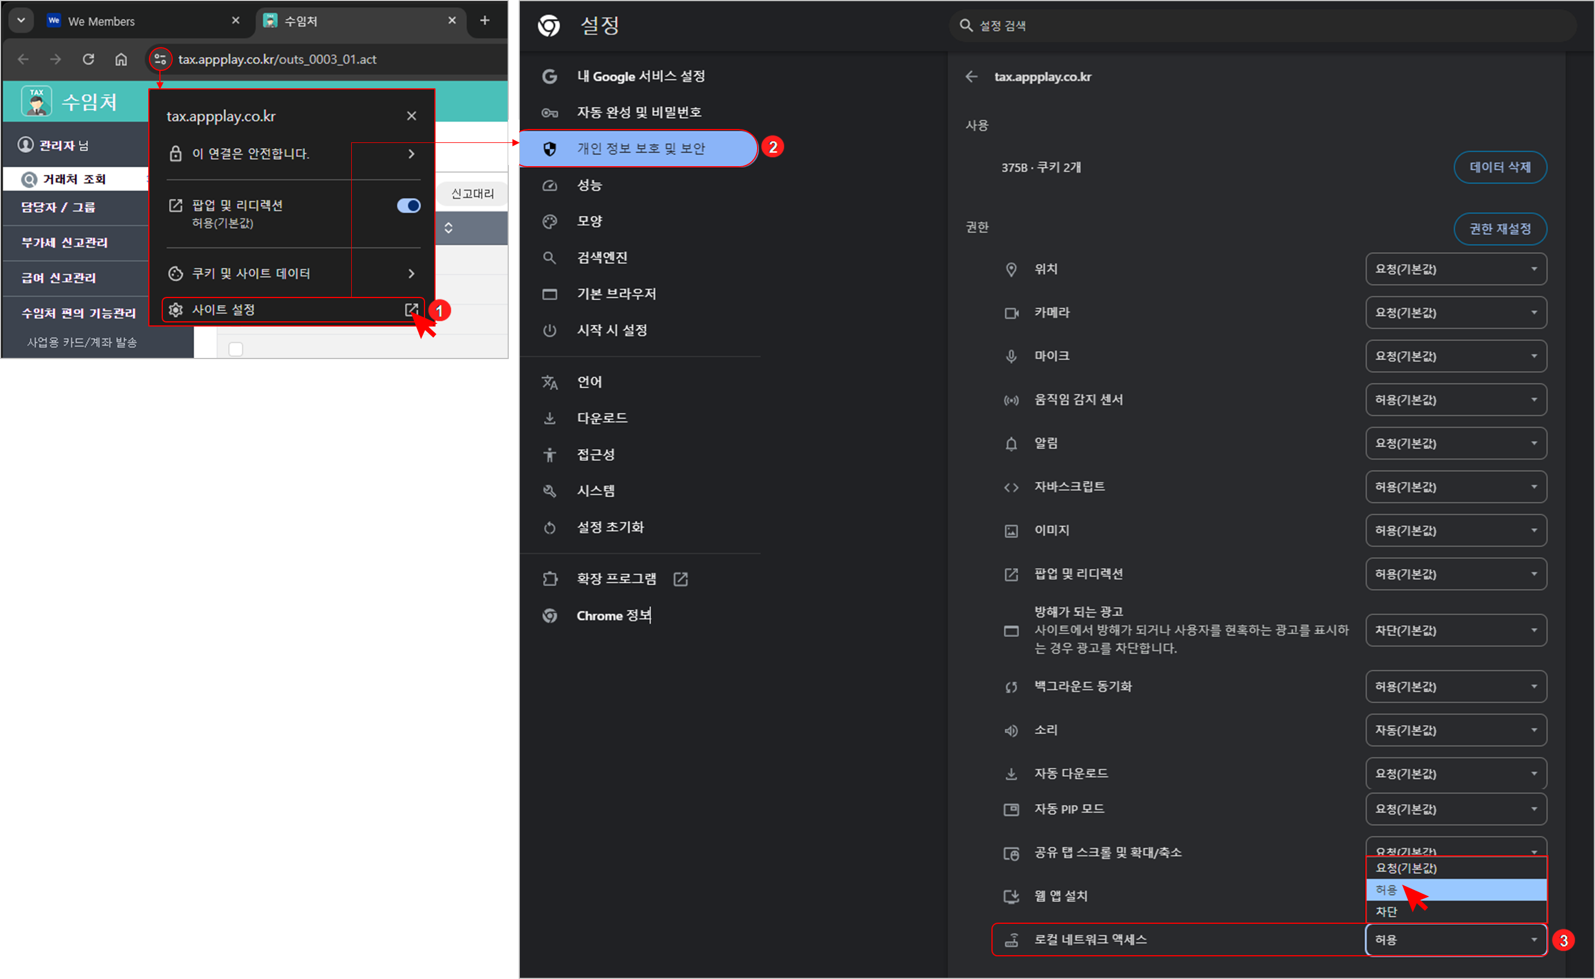Open a new tab with plus icon

[484, 21]
